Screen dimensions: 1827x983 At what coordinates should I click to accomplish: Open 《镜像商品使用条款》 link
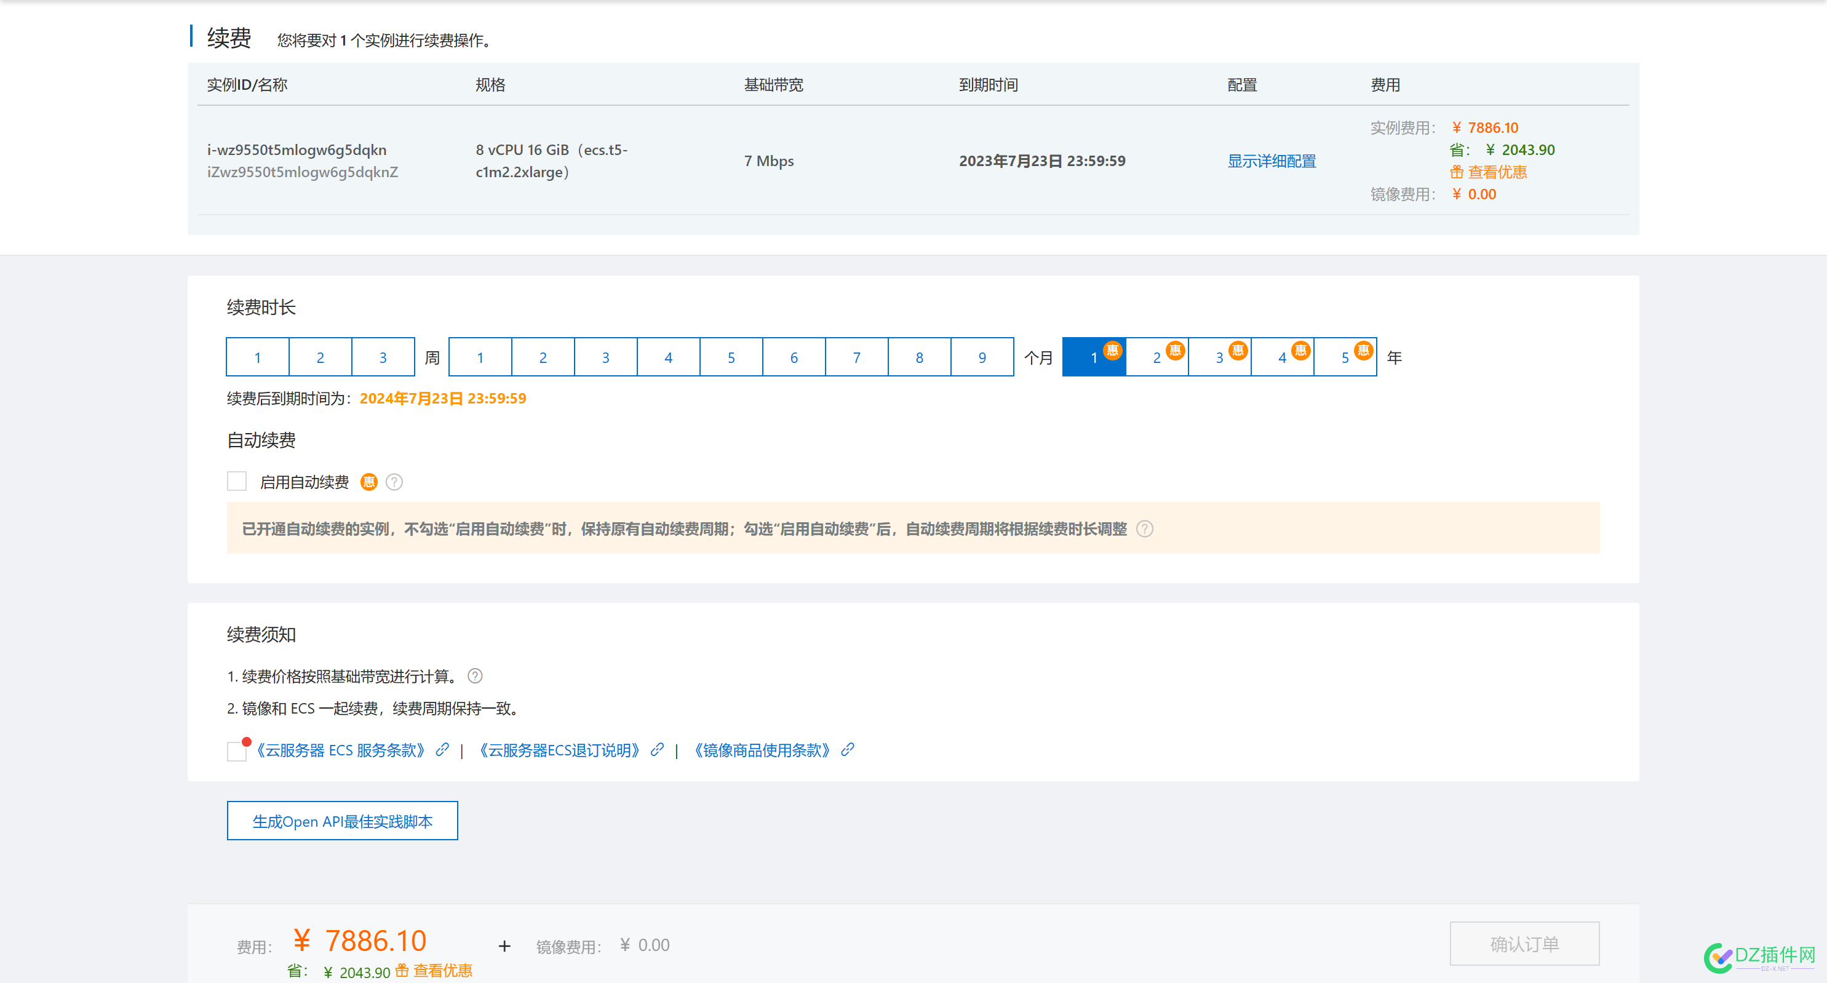point(762,750)
